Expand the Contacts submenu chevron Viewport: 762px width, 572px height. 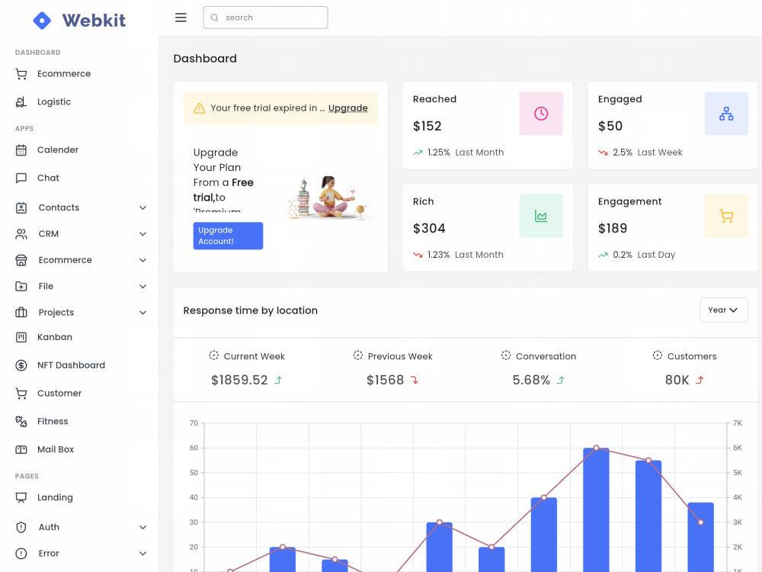pos(143,207)
